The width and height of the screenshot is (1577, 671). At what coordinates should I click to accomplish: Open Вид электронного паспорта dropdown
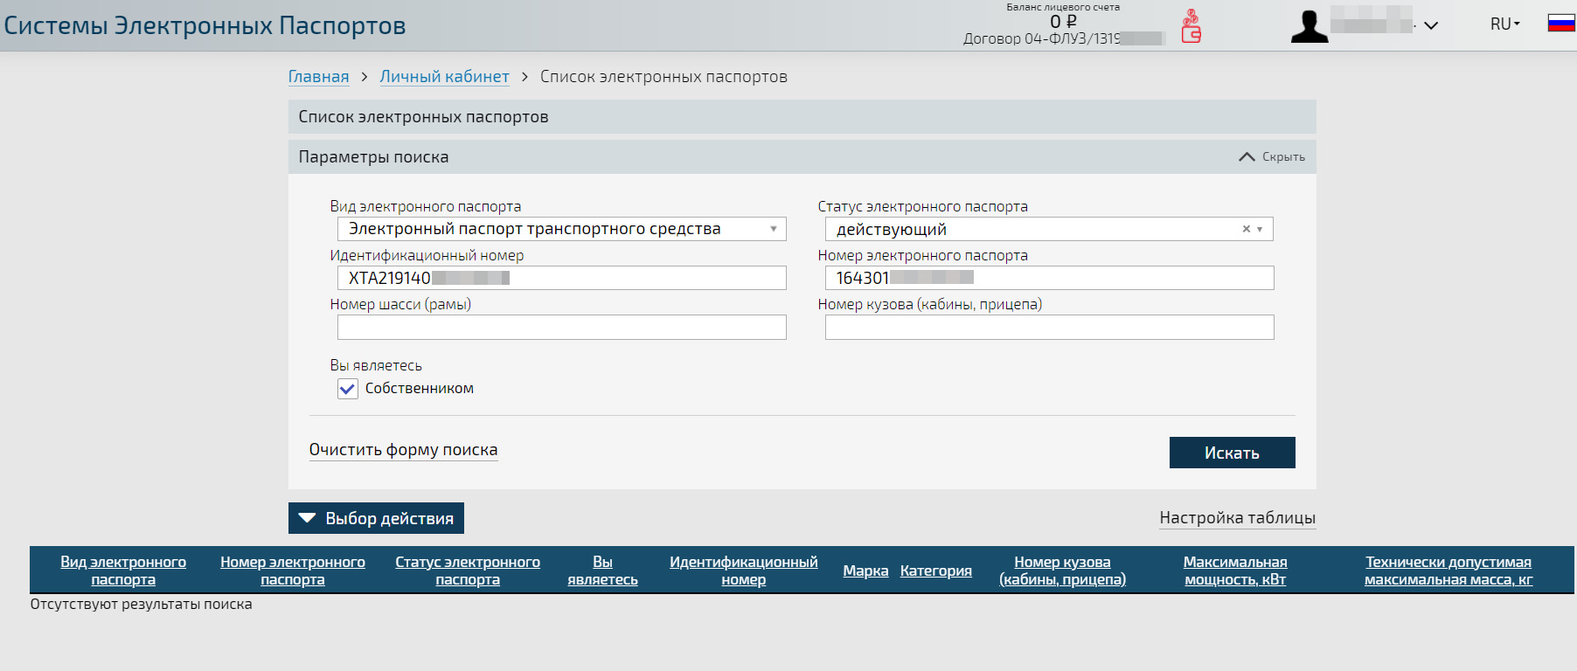[561, 229]
